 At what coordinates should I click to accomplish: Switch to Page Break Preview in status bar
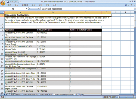[110, 97]
